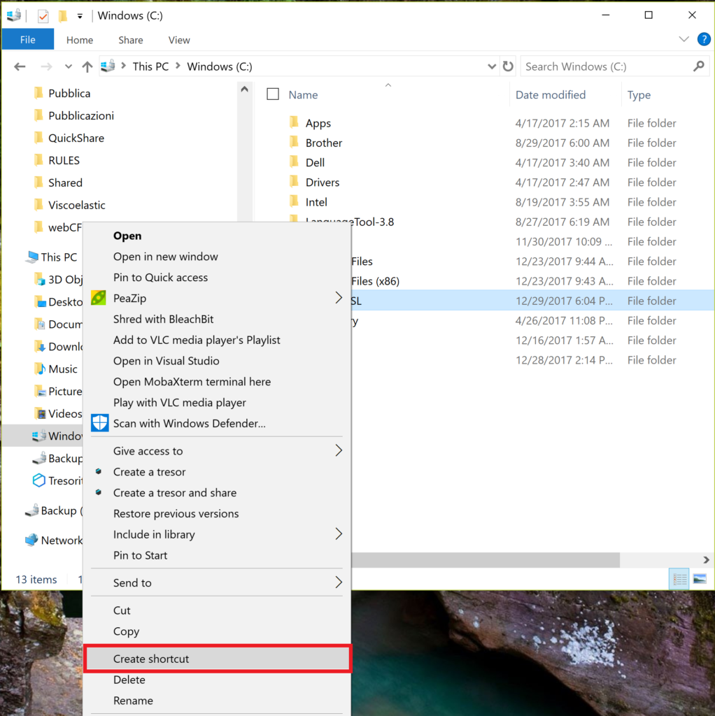Click the up-one-level navigation arrow
The image size is (715, 716).
85,66
